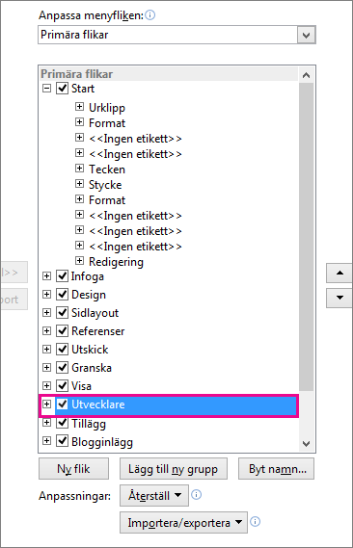Click the Ny flik button

pyautogui.click(x=74, y=469)
